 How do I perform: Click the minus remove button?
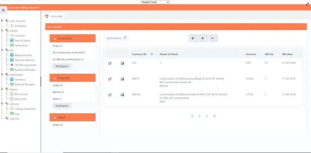pyautogui.click(x=213, y=38)
